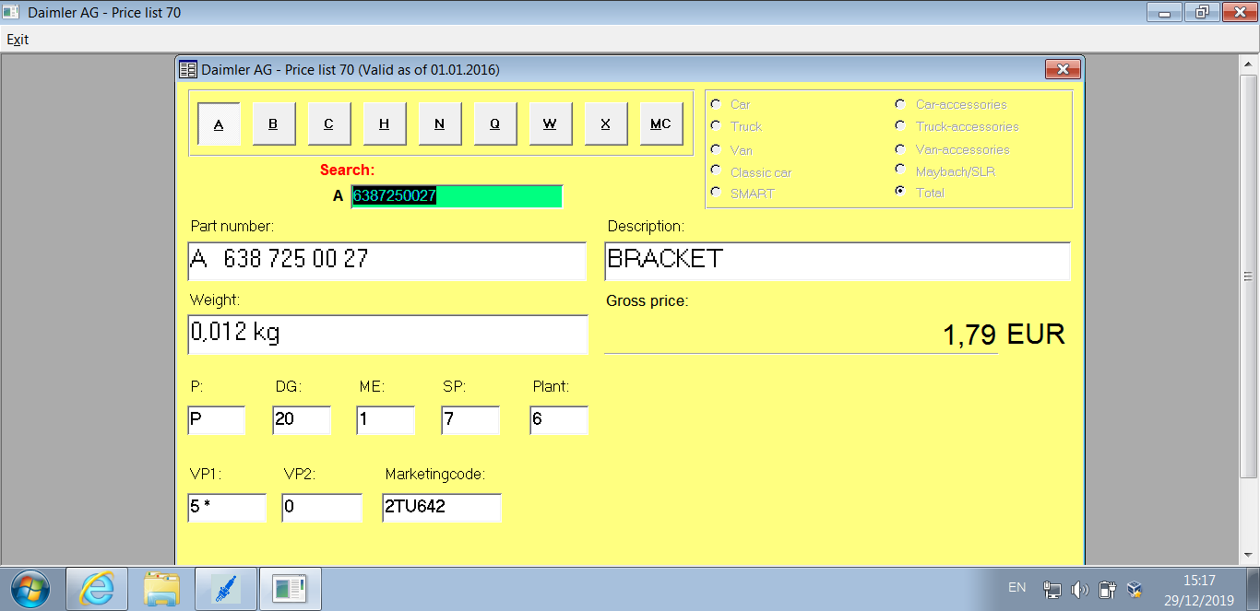Choose the Q part prefix button

click(x=495, y=124)
